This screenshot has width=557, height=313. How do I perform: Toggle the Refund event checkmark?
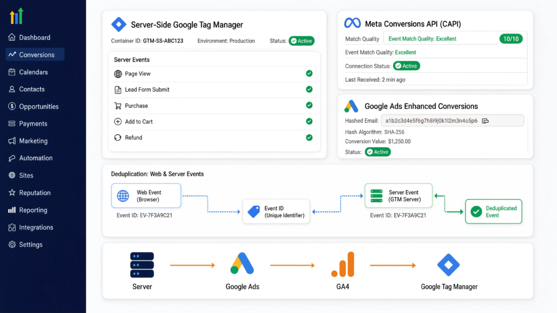pyautogui.click(x=309, y=137)
